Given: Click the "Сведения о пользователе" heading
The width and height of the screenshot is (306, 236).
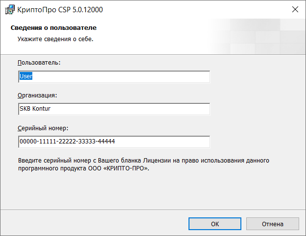Looking at the screenshot, I should click(x=53, y=28).
